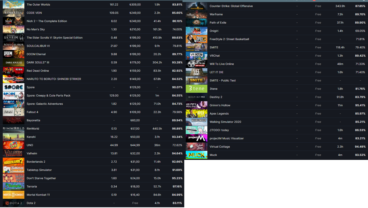Click the Skyrim logo thumbnail
This screenshot has width=368, height=208.
click(x=14, y=38)
